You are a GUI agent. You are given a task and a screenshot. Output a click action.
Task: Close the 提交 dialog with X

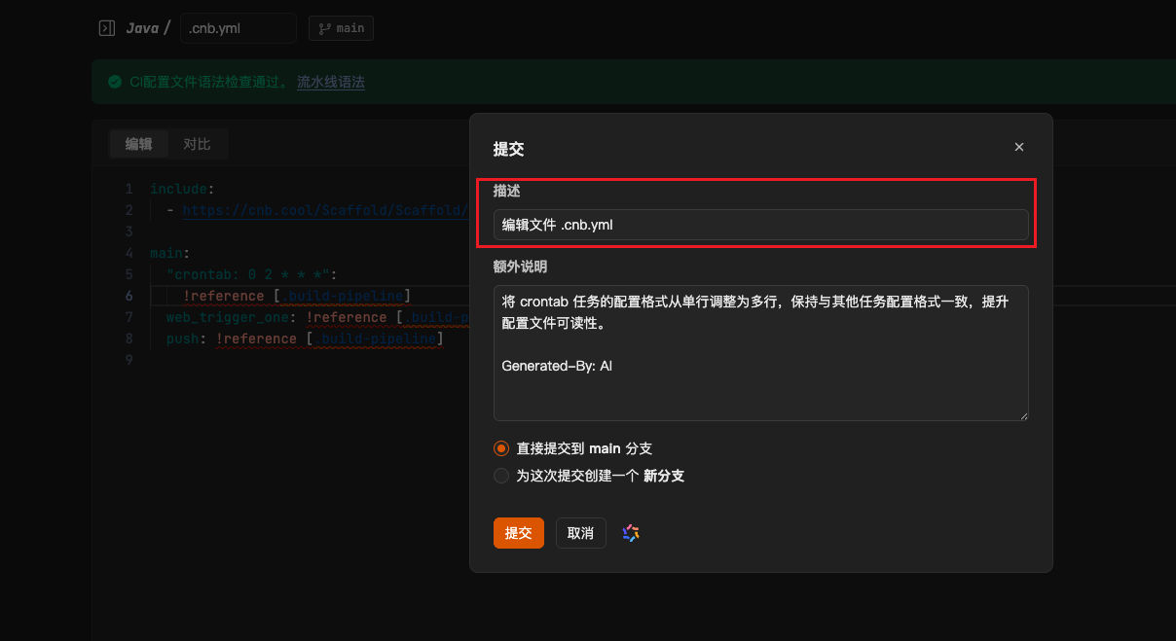coord(1019,147)
